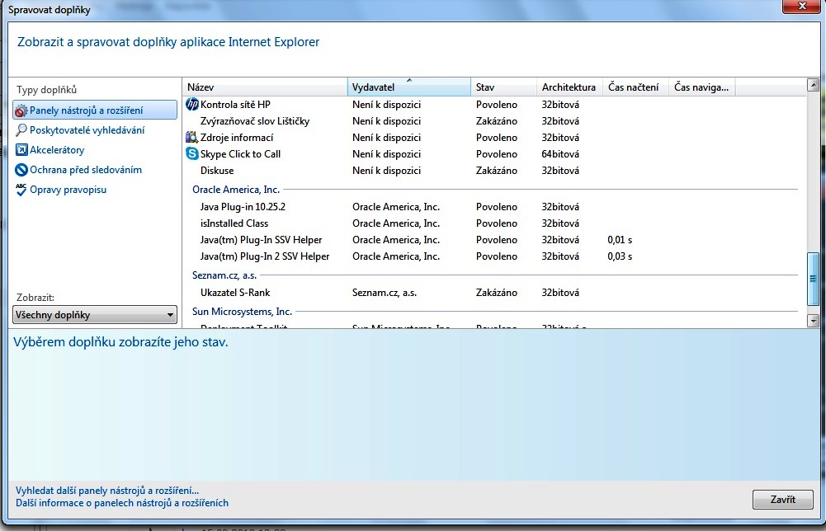Click the Skype icon next to Skype Click to Call
The image size is (826, 531).
pyautogui.click(x=192, y=154)
